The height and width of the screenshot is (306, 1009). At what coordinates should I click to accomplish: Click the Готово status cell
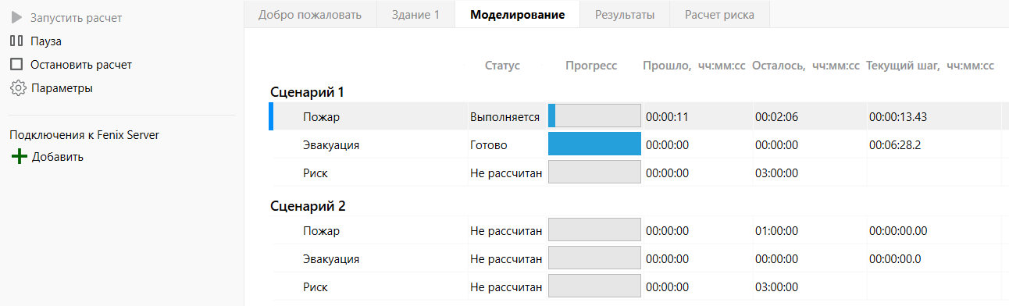pos(488,144)
